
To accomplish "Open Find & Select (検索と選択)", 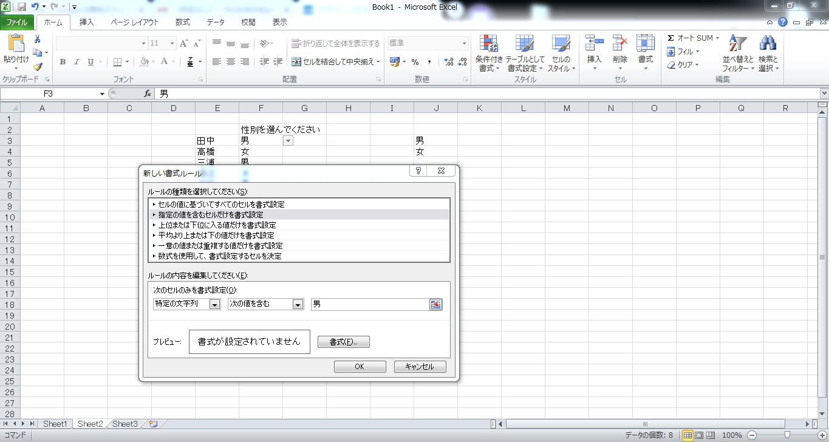I will coord(768,53).
